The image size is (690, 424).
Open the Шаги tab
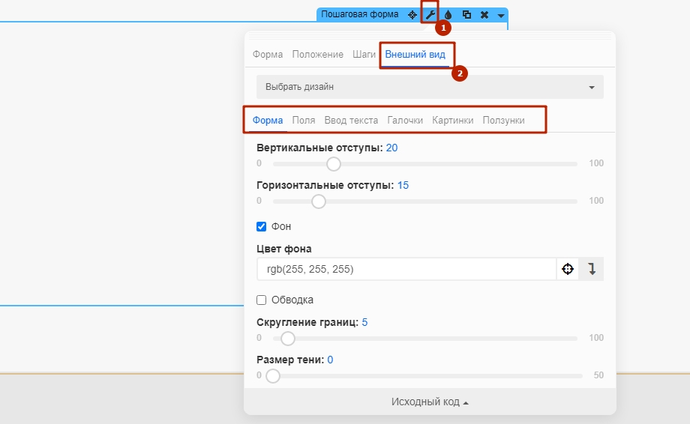(x=364, y=55)
